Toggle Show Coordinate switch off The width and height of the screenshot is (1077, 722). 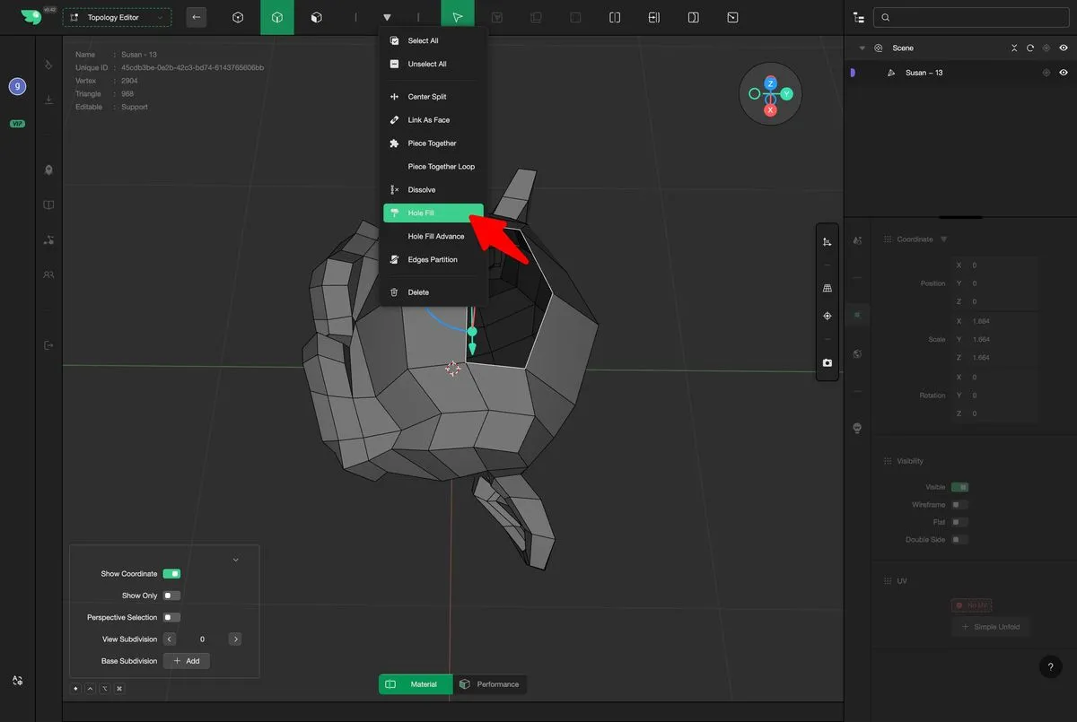coord(171,574)
